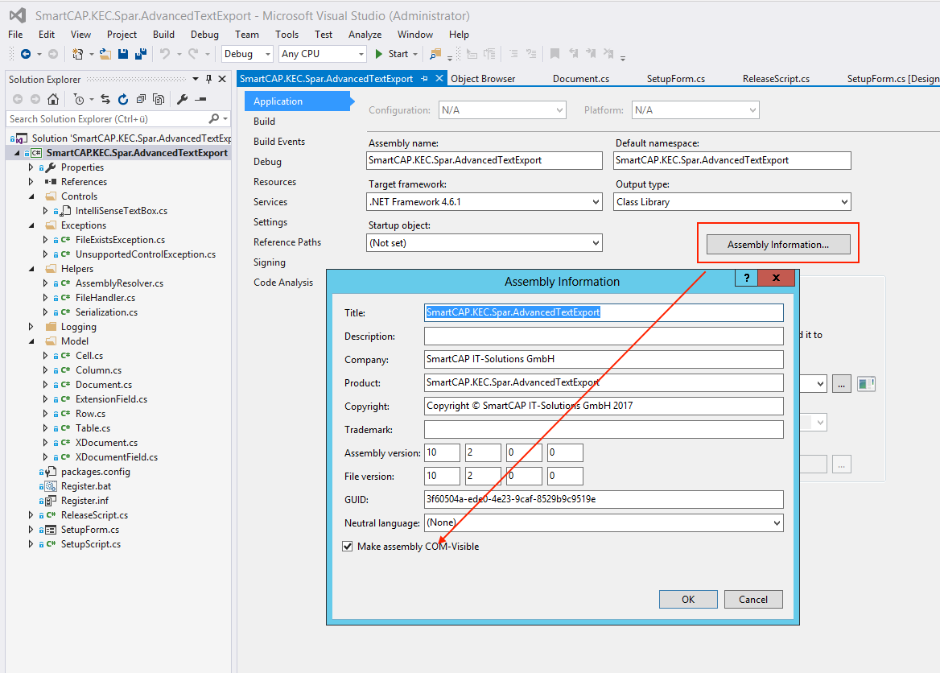Select IntelliSenseTextBox.cs in the tree
The image size is (940, 673).
[x=121, y=211]
